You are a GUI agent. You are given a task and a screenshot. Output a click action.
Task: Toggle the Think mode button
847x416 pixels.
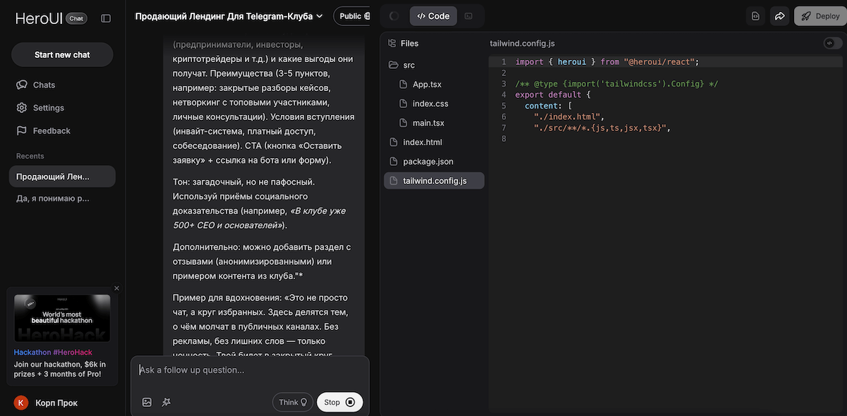click(292, 402)
